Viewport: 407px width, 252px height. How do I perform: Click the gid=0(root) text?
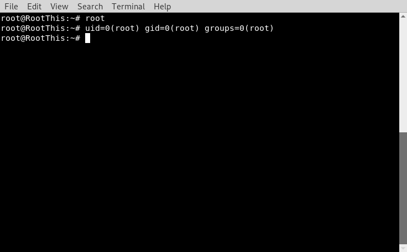coord(172,28)
